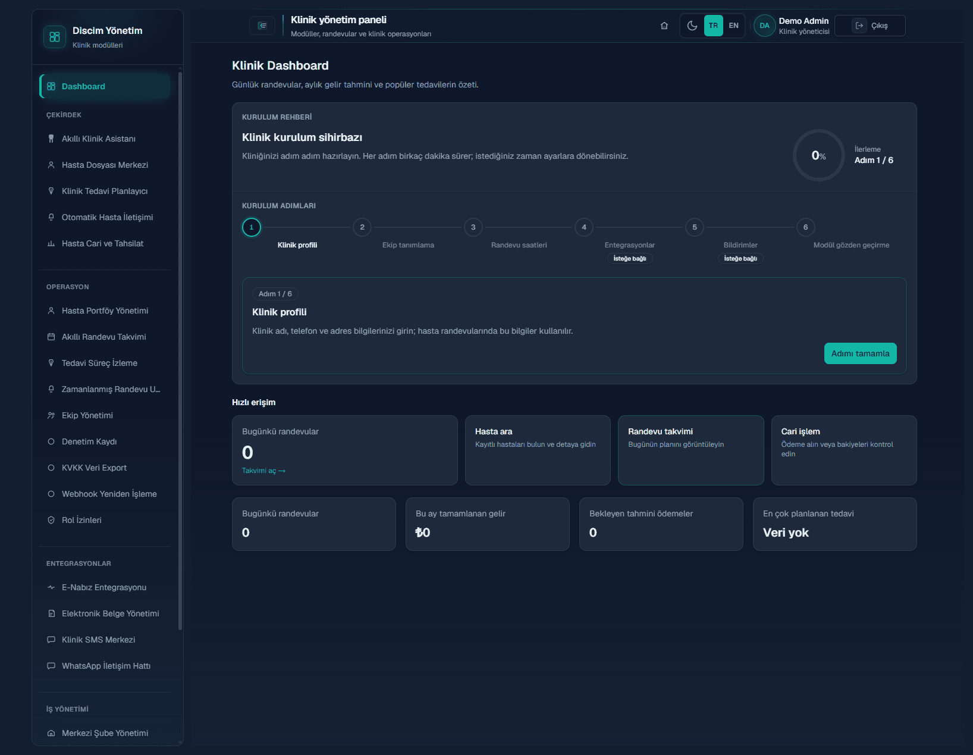Jump to step 6 Modül gözden geçirme

tap(805, 227)
